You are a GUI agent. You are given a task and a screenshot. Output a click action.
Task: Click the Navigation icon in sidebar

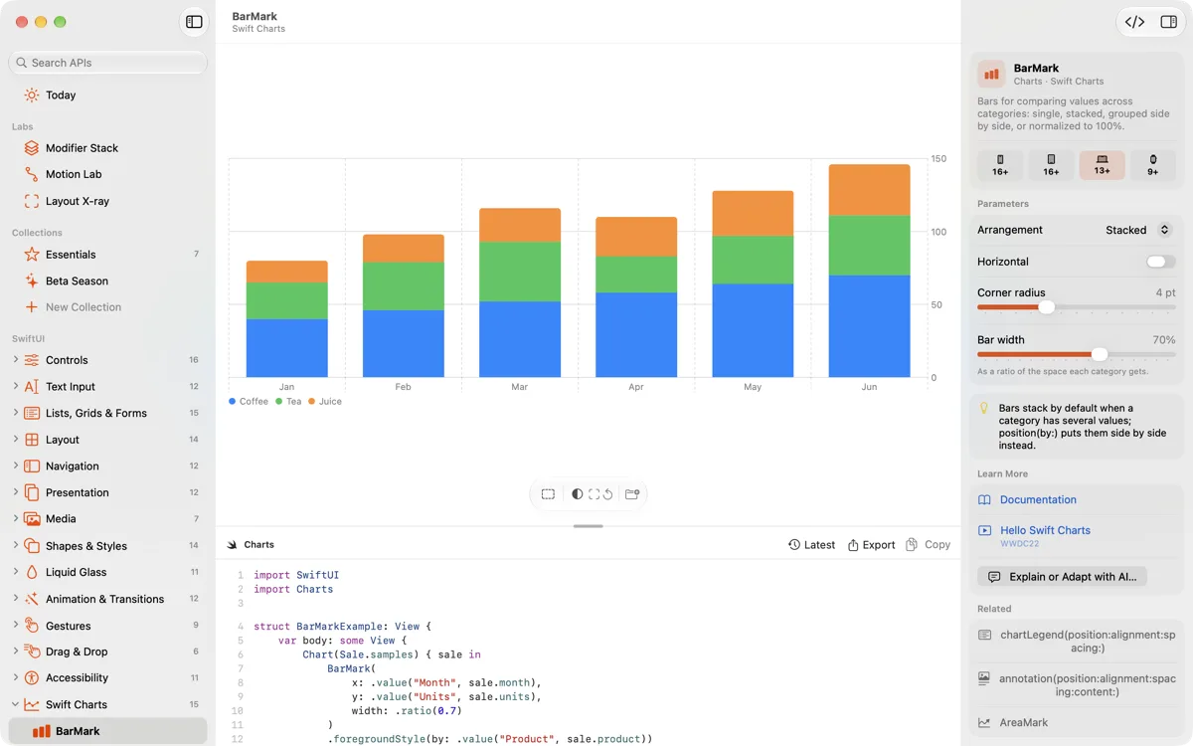(x=32, y=466)
